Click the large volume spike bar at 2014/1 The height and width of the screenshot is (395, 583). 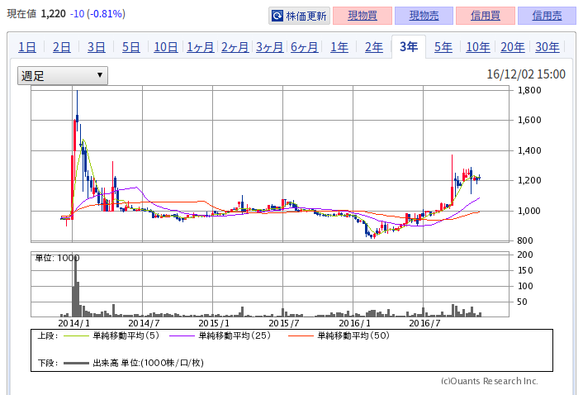(76, 285)
